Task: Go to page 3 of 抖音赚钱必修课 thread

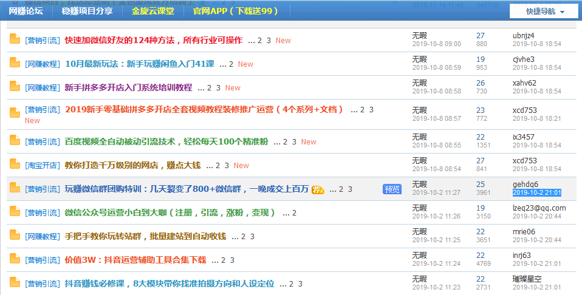Action: click(300, 284)
